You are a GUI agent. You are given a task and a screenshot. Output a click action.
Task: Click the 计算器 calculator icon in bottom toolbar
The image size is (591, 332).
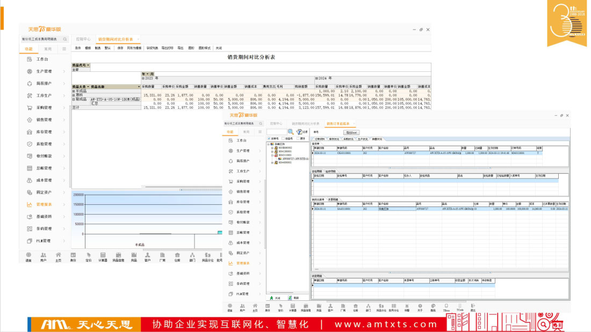(292, 307)
